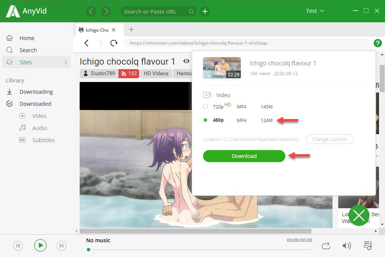Open the Downloaded library section
385x257 pixels.
pos(36,104)
